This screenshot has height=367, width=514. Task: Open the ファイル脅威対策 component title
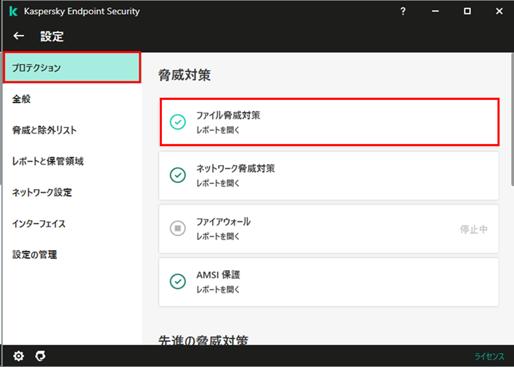tap(228, 116)
